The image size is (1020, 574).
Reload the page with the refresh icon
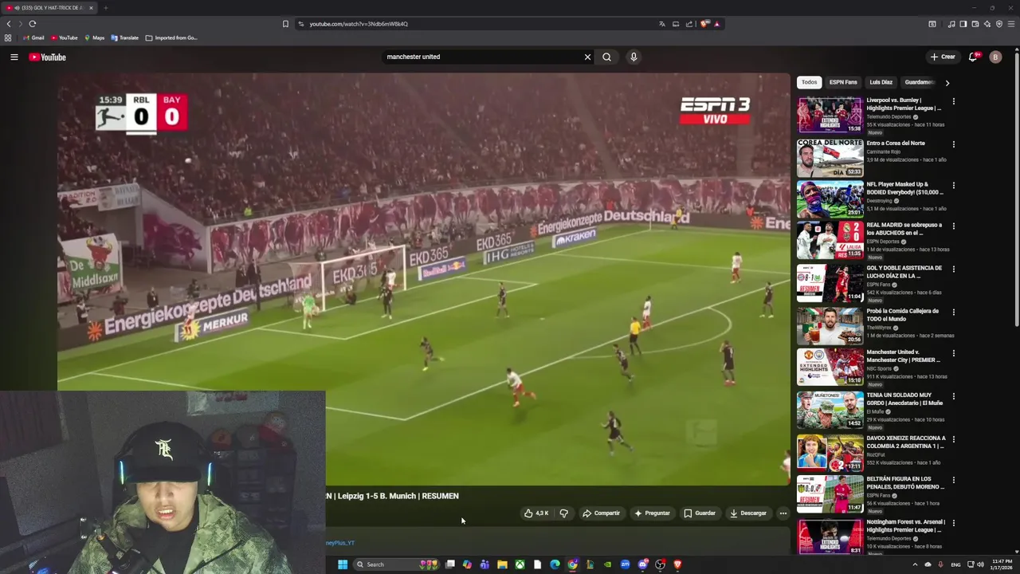[33, 24]
